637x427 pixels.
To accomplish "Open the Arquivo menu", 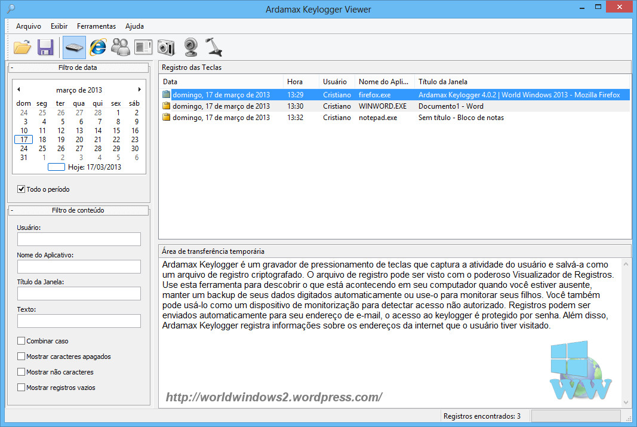I will (29, 26).
